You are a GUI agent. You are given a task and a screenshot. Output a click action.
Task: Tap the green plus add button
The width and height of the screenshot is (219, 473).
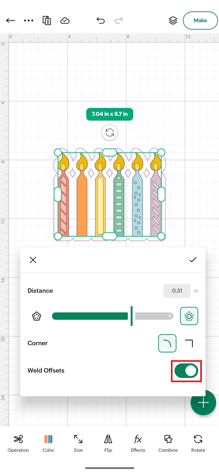(x=204, y=403)
